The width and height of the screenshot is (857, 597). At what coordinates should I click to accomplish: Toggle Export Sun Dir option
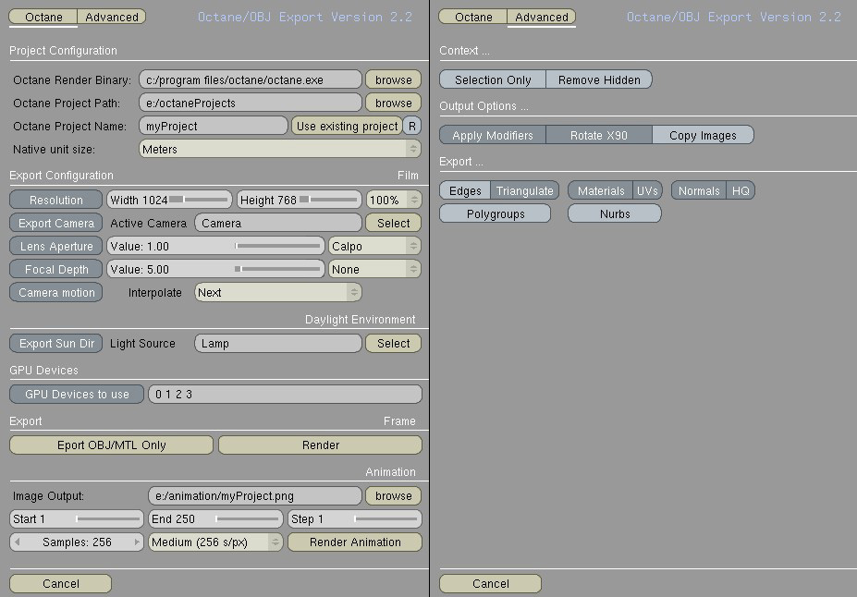(55, 343)
